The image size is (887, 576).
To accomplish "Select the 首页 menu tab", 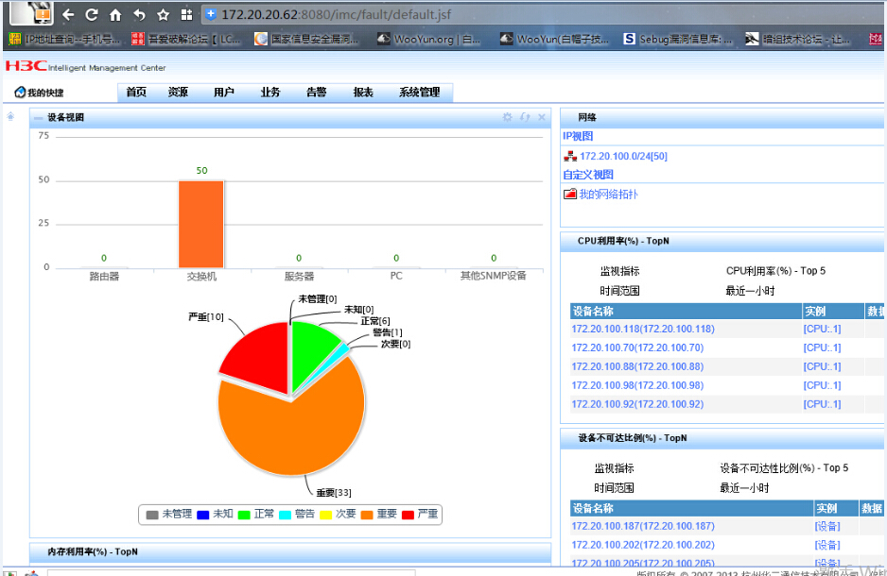I will [x=136, y=92].
